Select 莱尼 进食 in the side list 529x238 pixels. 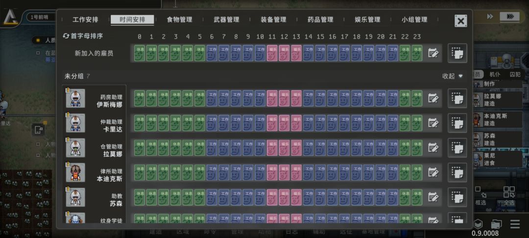497,159
